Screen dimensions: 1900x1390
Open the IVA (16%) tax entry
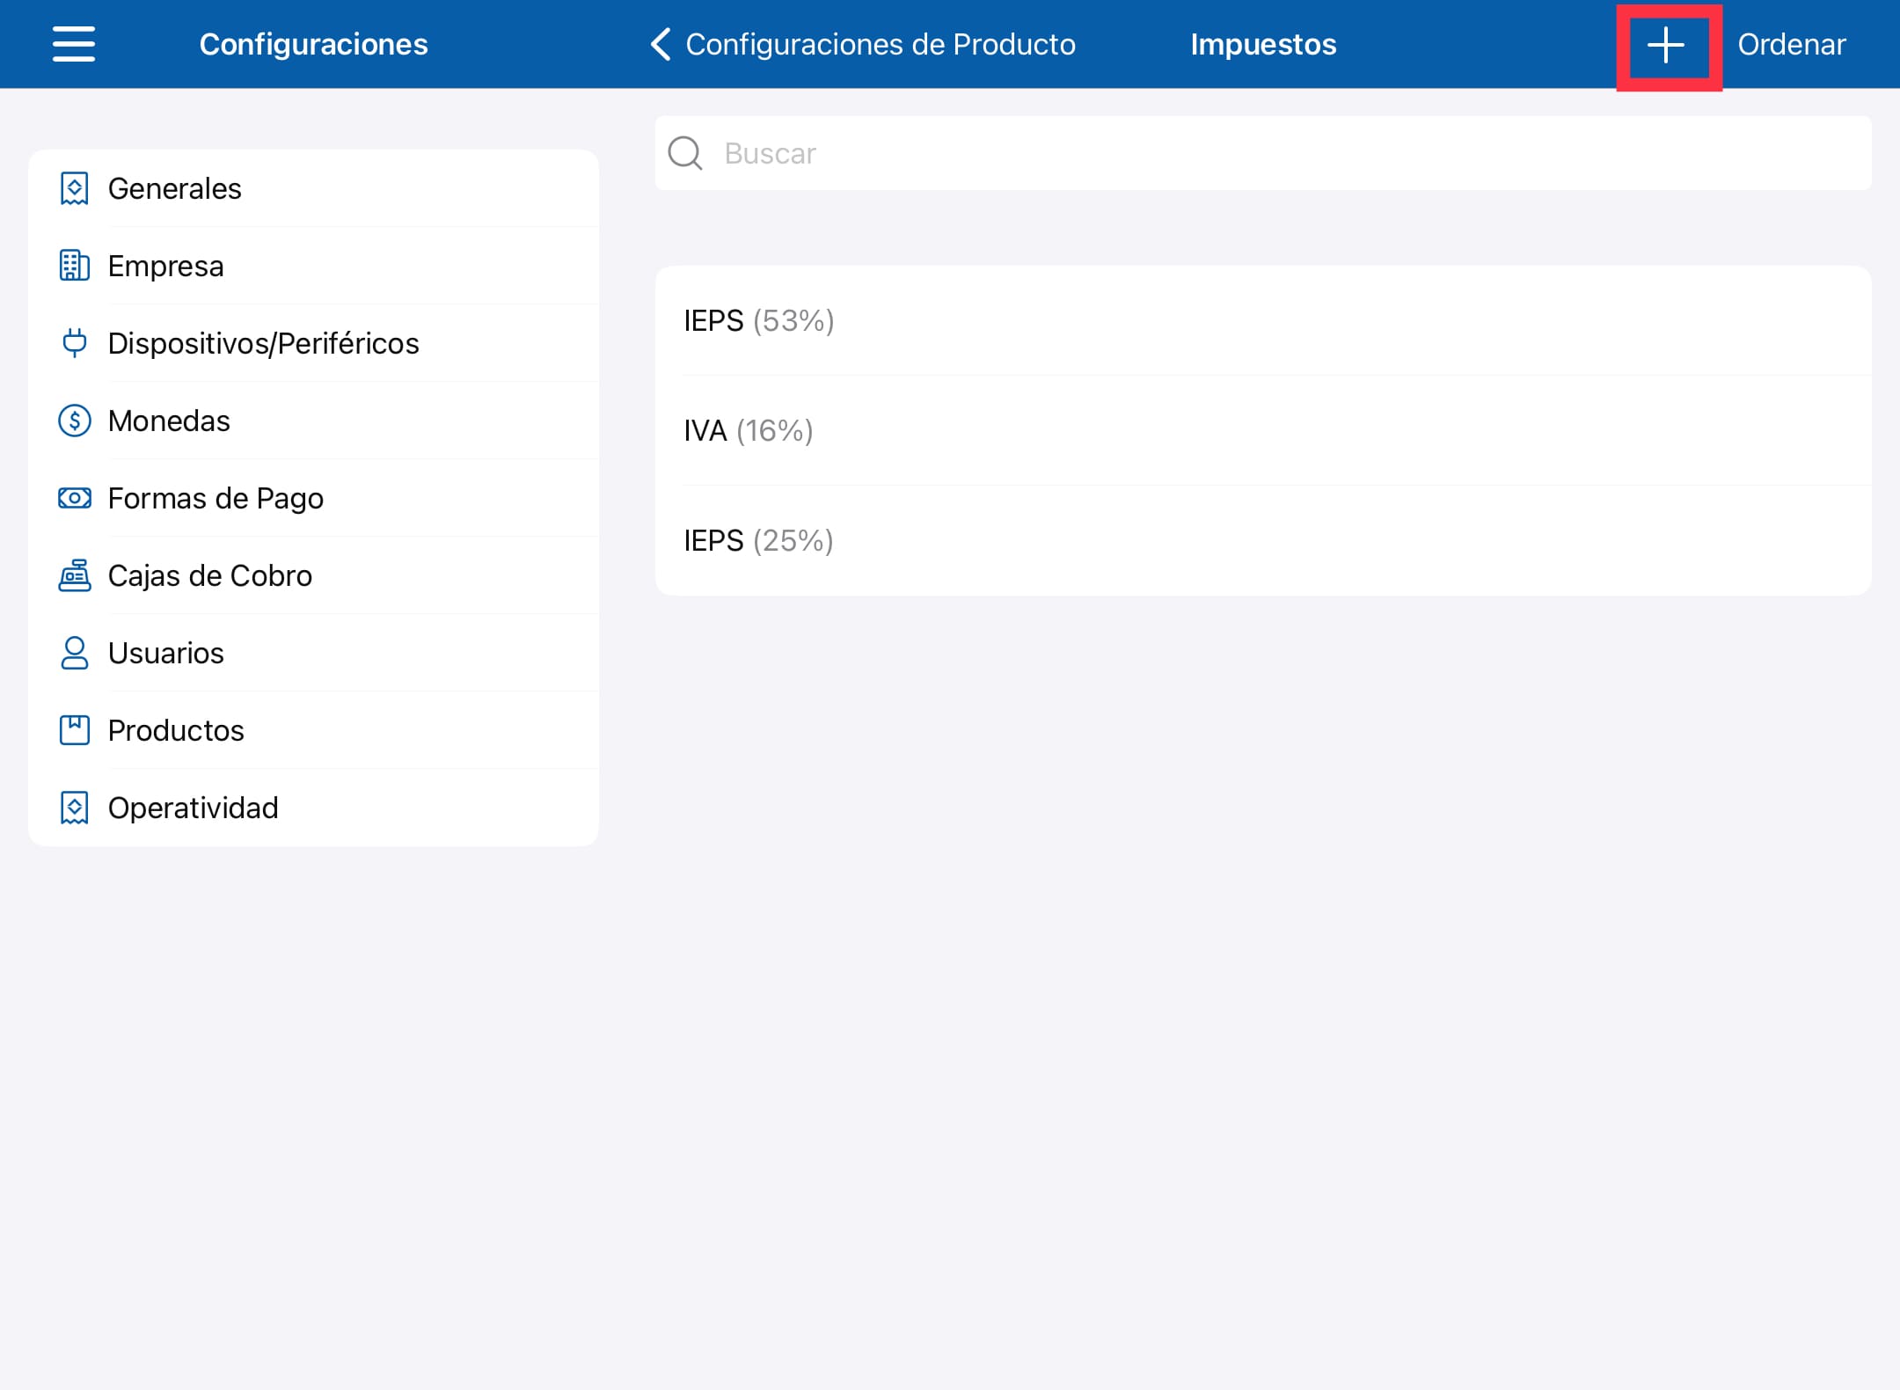[x=1263, y=430]
